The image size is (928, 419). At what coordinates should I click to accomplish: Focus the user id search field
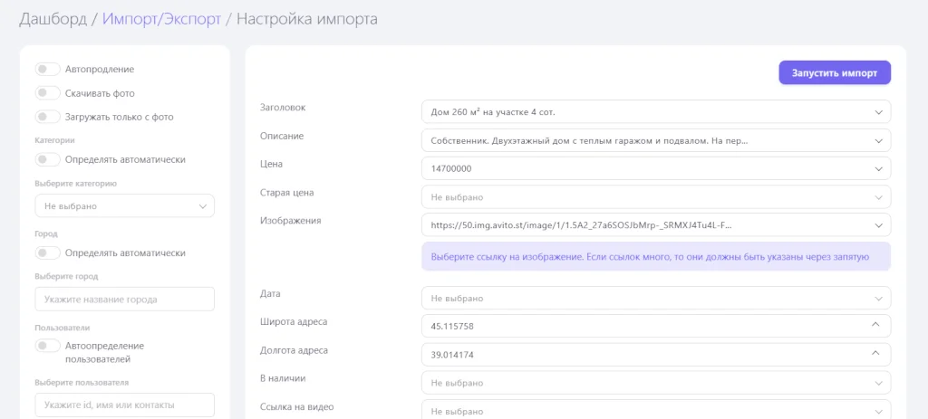coord(124,405)
